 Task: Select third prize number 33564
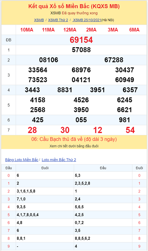pyautogui.click(x=38, y=70)
